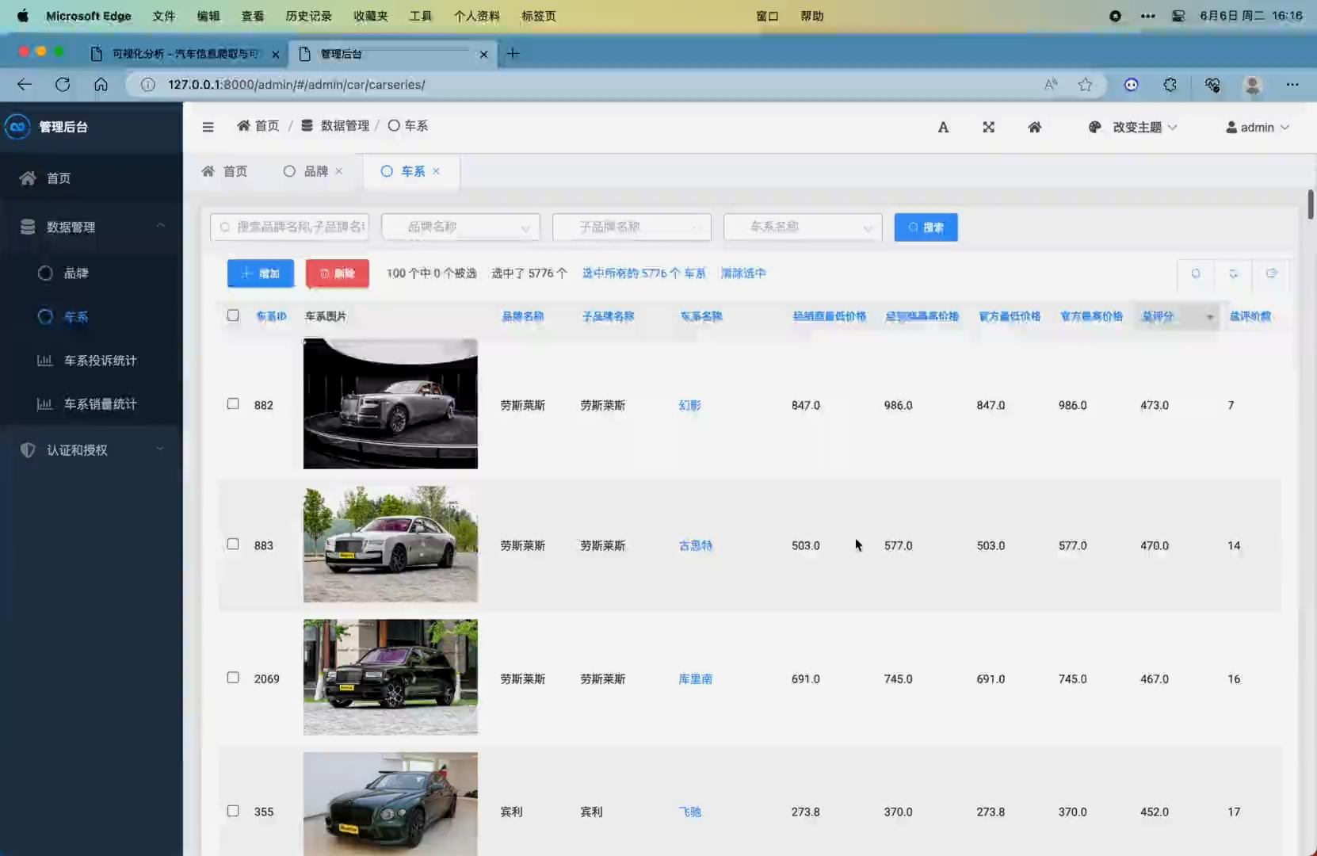Check the row for car ID 2069
Image resolution: width=1317 pixels, height=856 pixels.
pyautogui.click(x=233, y=678)
